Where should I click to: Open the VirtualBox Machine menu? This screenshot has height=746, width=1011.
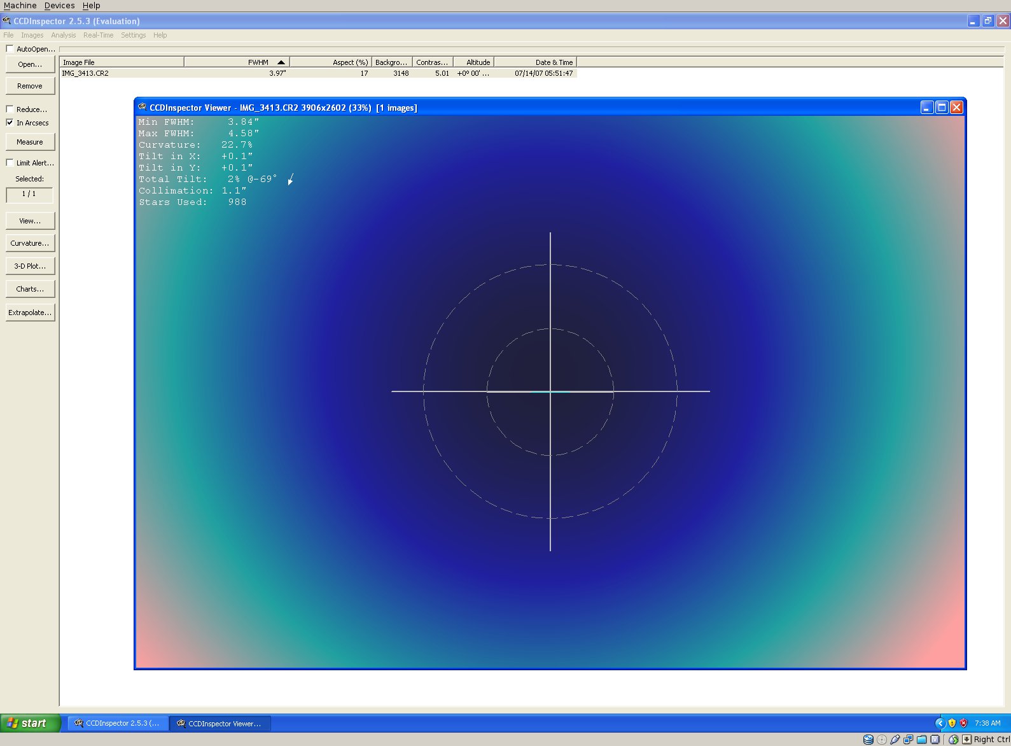(x=20, y=5)
